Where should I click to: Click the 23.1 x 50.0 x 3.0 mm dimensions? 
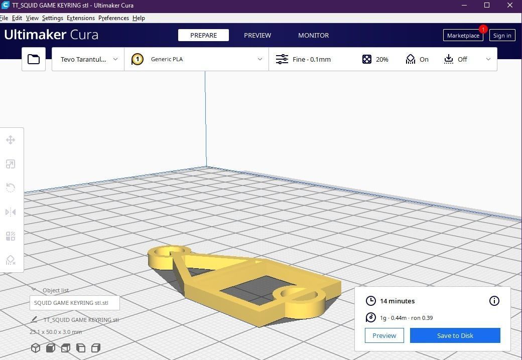click(56, 332)
